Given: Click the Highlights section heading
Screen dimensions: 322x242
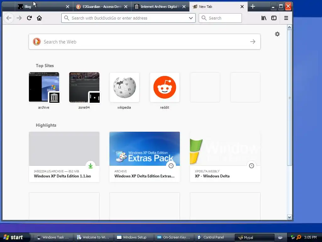Looking at the screenshot, I should [46, 125].
